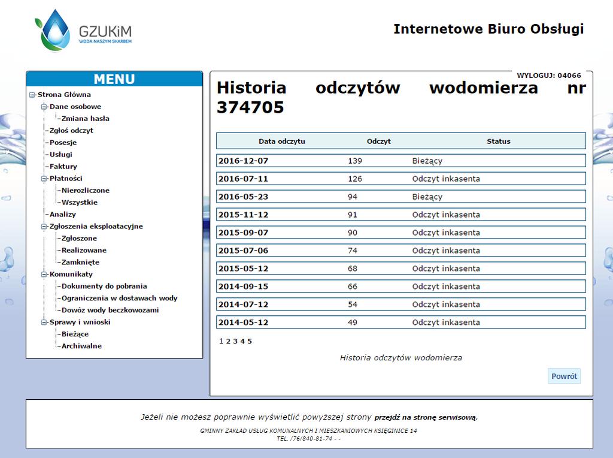Click Odczyt inkasenta in 2016-07-11 row
613x458 pixels.
coord(446,179)
